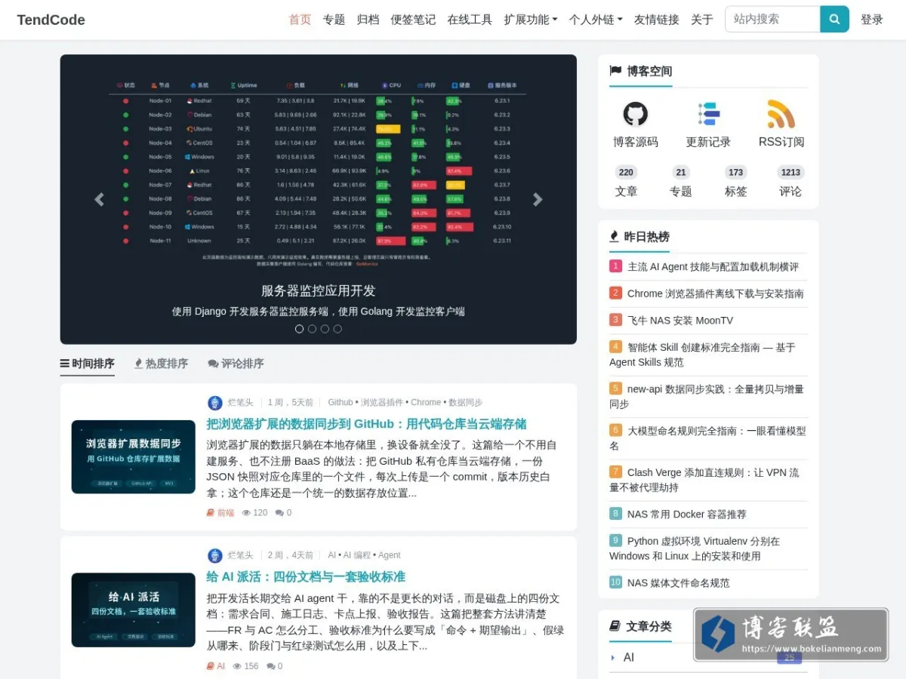This screenshot has height=679, width=906.
Task: Click the 220 文章 count
Action: click(626, 183)
